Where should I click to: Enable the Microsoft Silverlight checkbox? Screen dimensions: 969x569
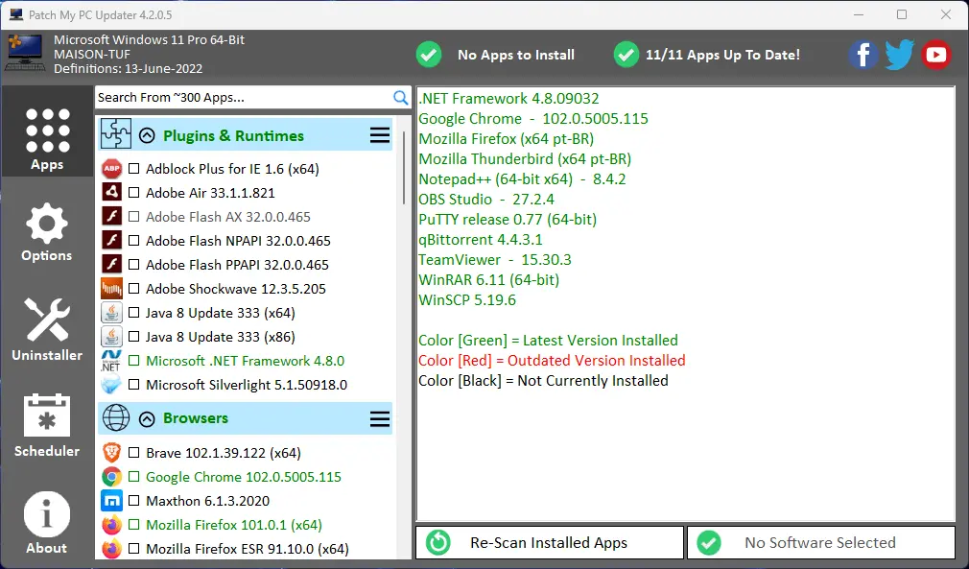[x=134, y=385]
